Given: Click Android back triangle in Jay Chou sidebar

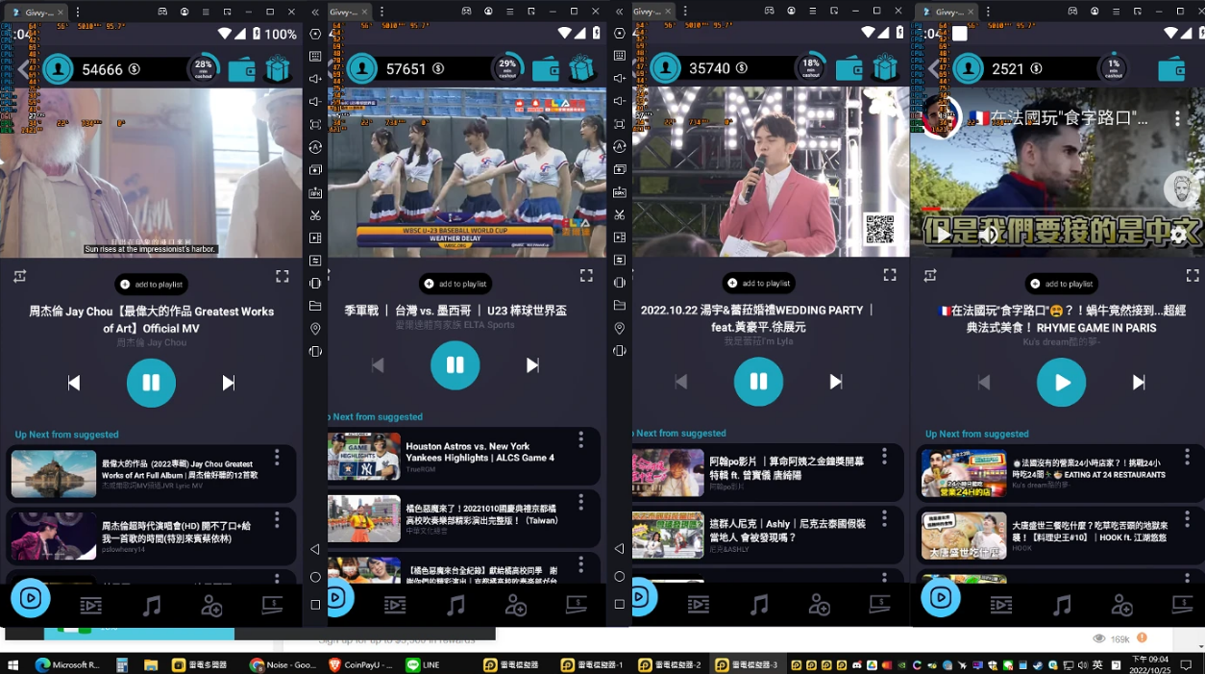Looking at the screenshot, I should tap(315, 549).
